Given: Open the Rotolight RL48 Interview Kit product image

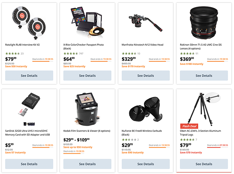Looking at the screenshot, I should [x=29, y=23].
